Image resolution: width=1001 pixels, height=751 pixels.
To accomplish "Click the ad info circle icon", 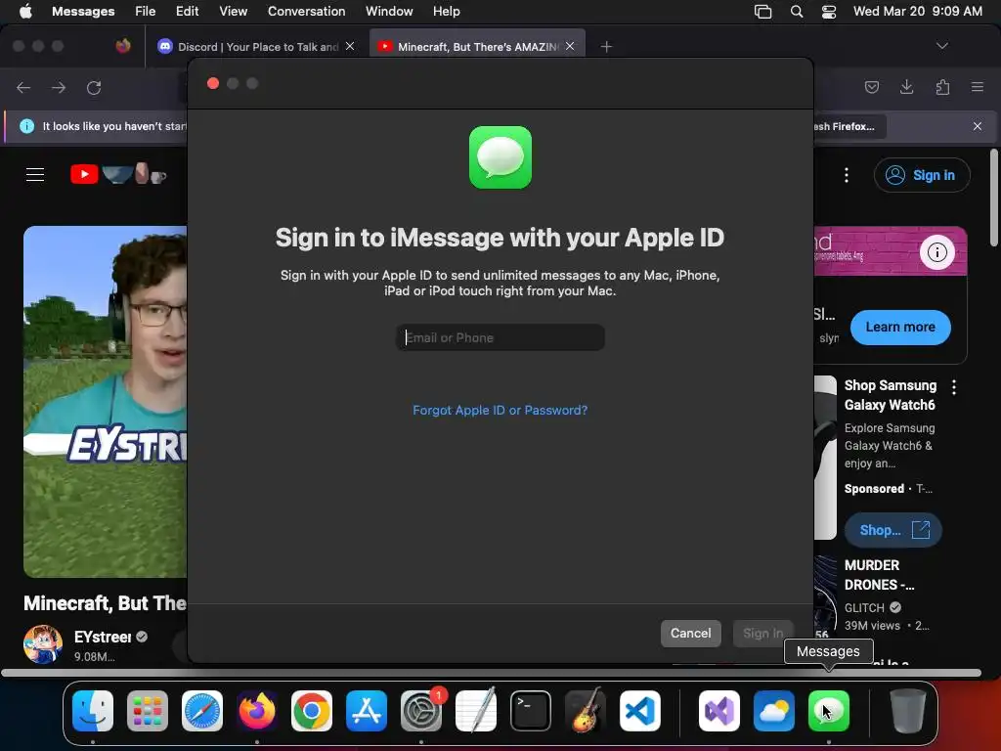I will 937,252.
